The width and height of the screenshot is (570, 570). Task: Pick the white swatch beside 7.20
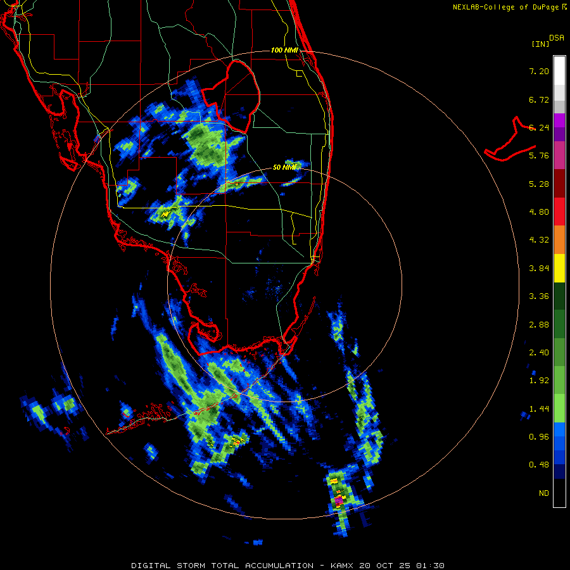click(559, 71)
